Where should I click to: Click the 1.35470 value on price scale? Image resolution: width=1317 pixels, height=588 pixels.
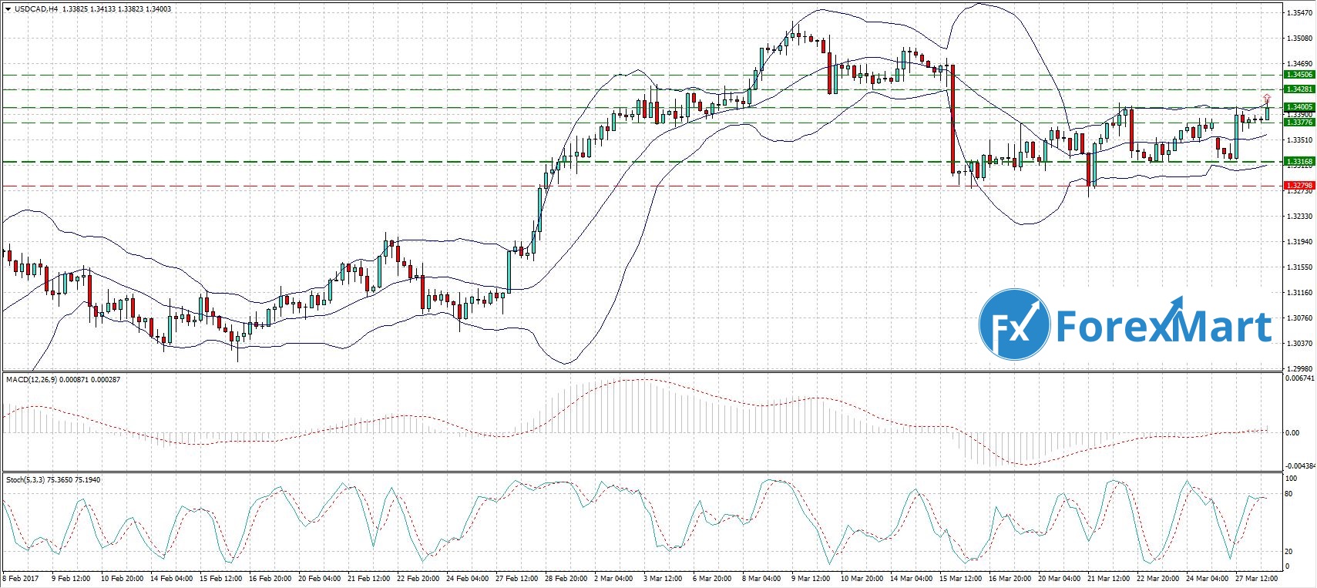[x=1298, y=13]
